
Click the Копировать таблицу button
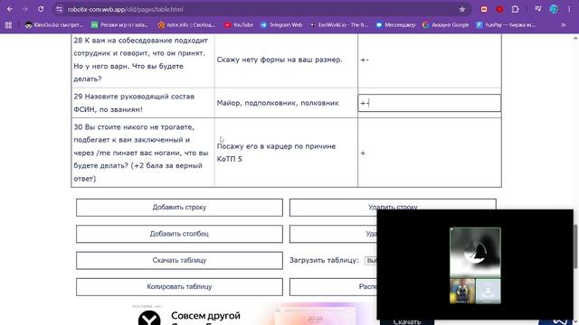coord(179,287)
